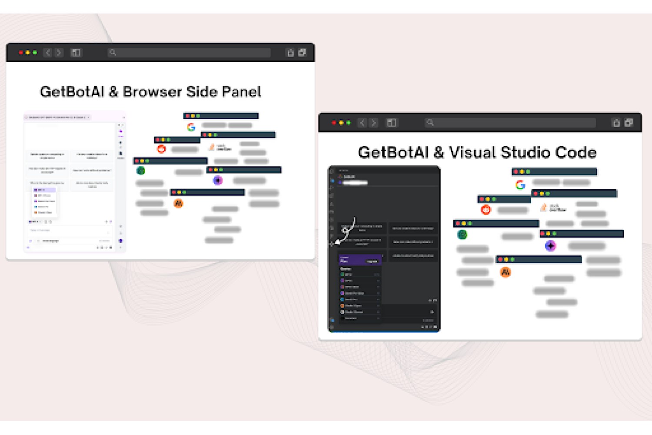Click search bar in Browser Side Panel window
652x435 pixels.
(189, 53)
